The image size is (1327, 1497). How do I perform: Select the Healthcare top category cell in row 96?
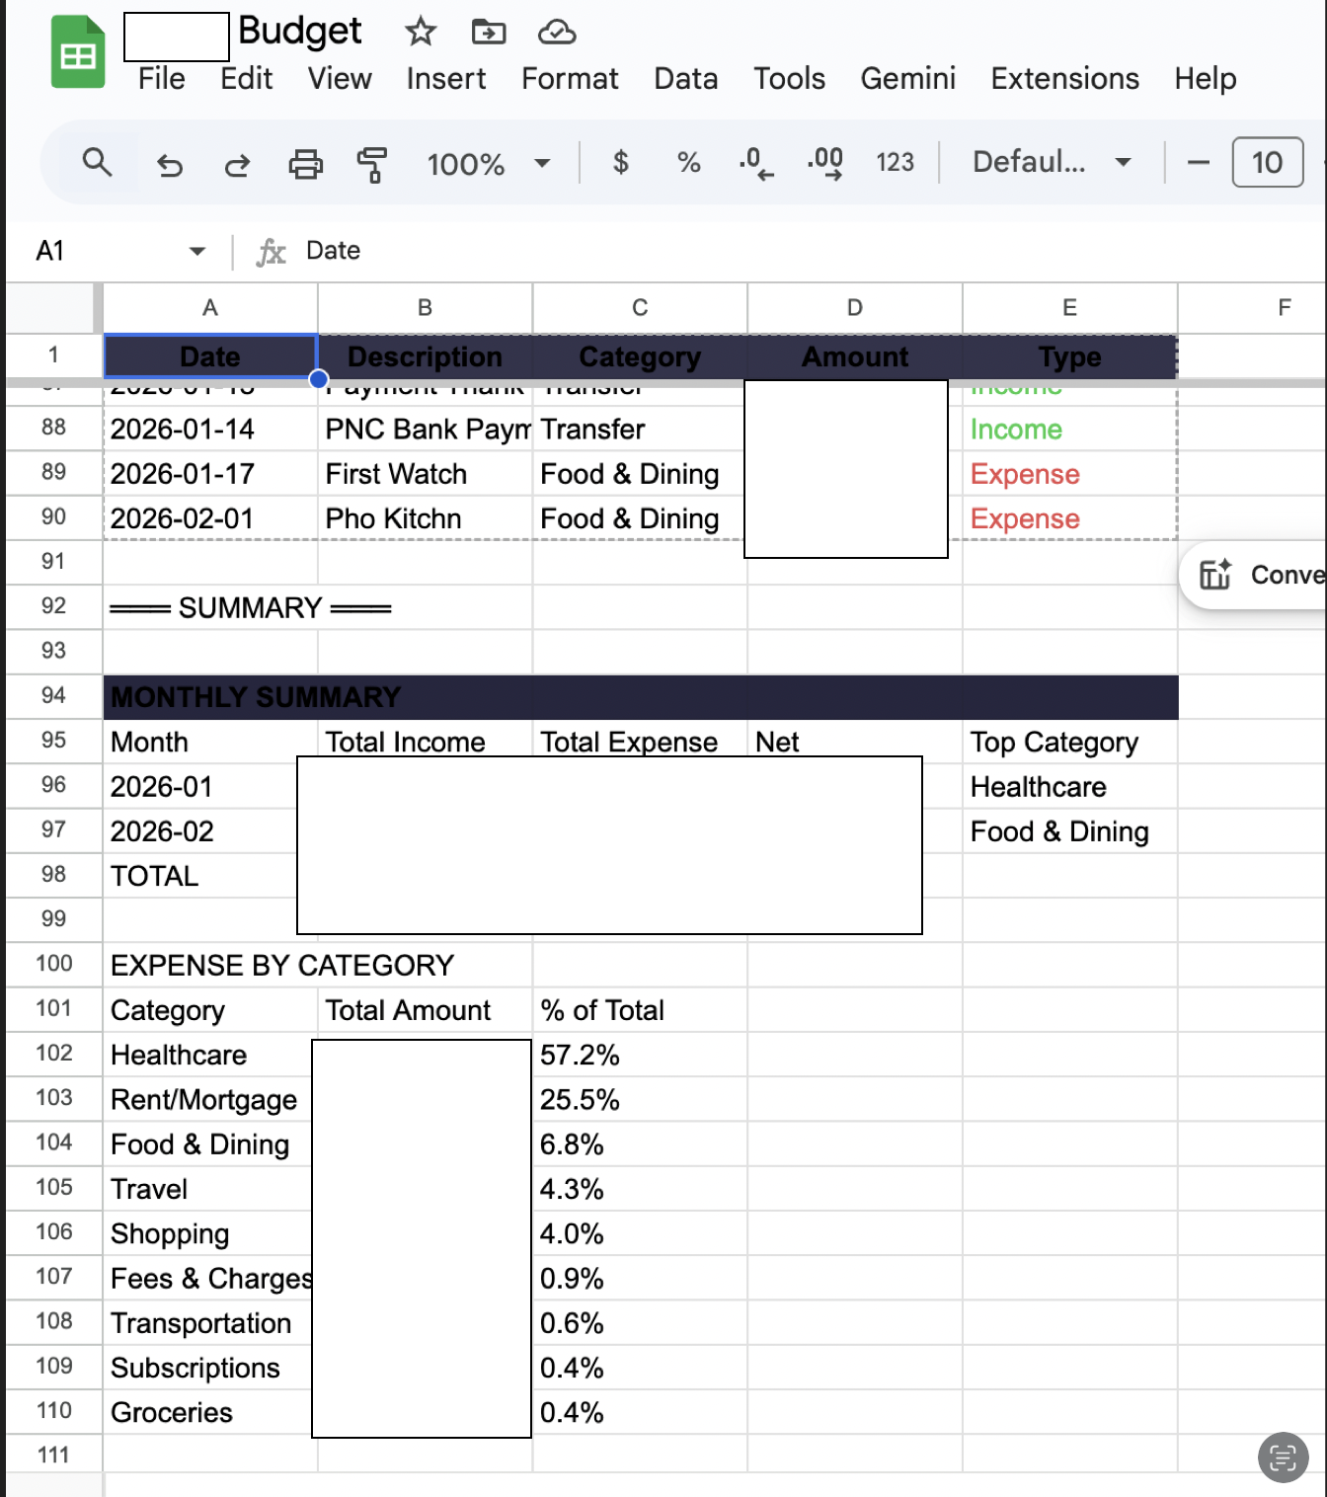tap(1069, 787)
